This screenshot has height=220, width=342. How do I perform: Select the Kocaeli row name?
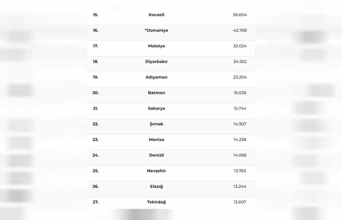coord(156,15)
